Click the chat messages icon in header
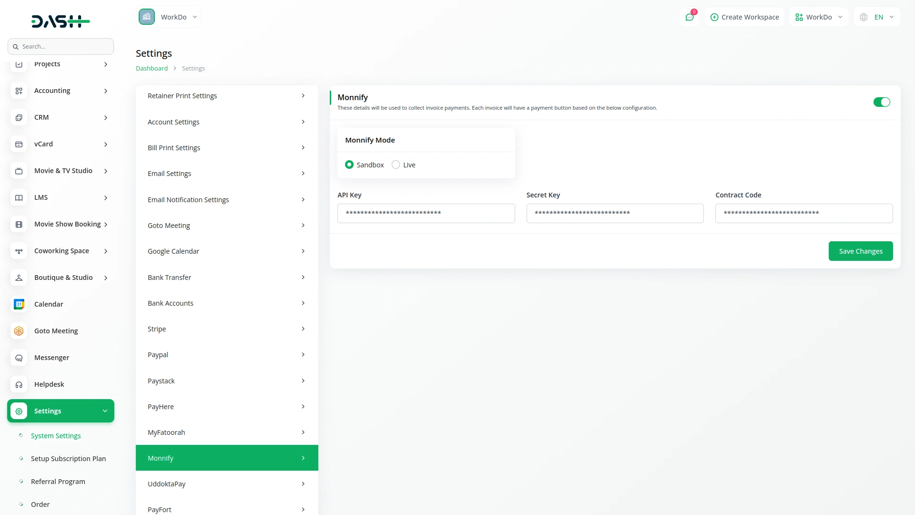This screenshot has width=915, height=515. 689,17
